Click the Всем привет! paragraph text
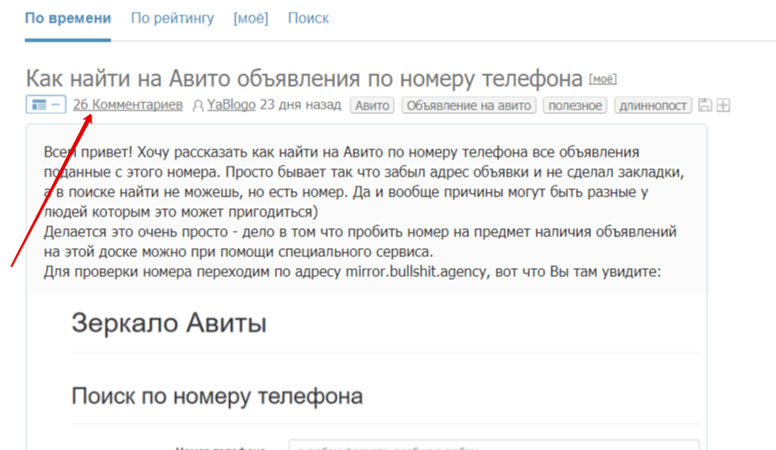 coord(364,182)
